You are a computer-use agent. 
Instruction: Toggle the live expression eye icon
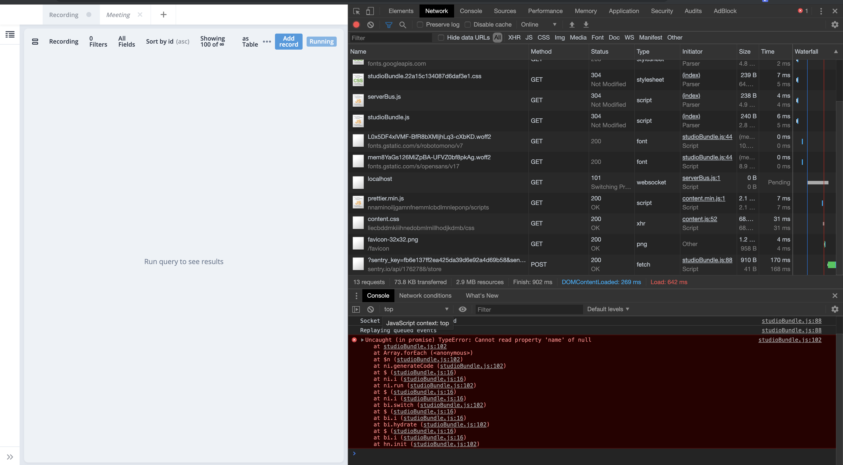click(462, 309)
